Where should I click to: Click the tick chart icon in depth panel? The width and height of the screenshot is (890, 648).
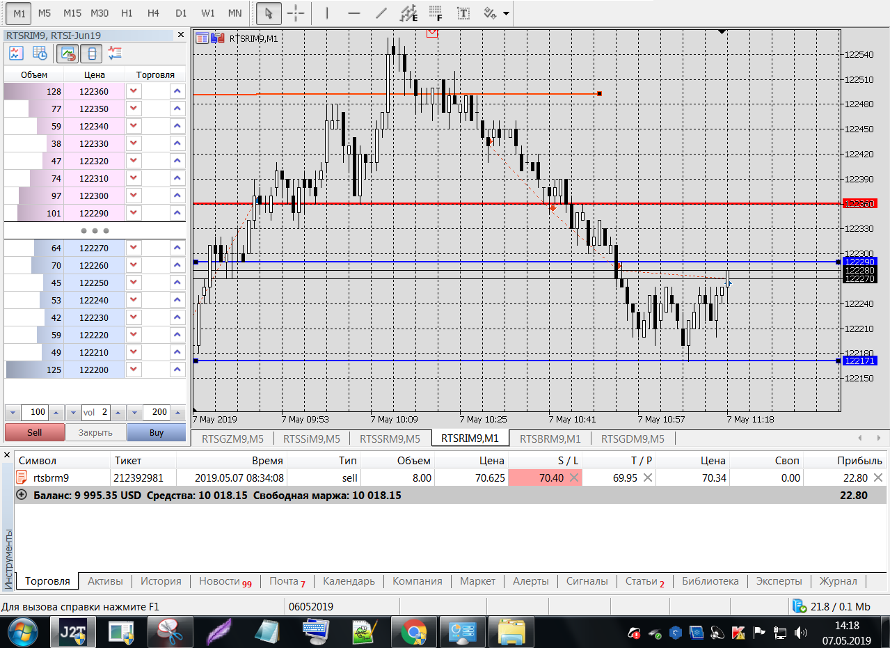(15, 53)
